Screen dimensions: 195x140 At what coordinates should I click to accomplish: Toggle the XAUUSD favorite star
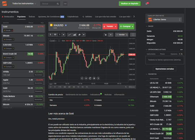66,25
